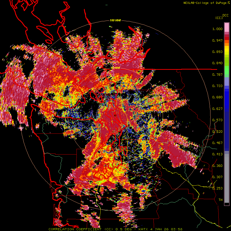
Task: Click the bright green segment of the color bar
Action: point(227,70)
